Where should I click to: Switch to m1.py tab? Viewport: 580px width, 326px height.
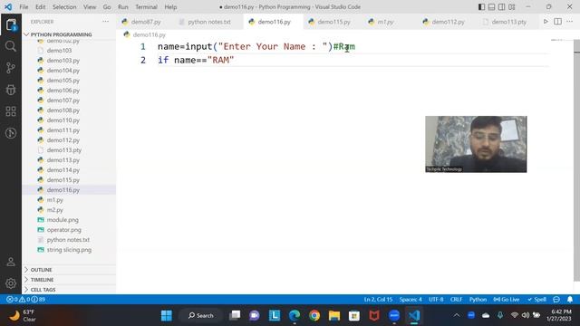click(x=385, y=22)
